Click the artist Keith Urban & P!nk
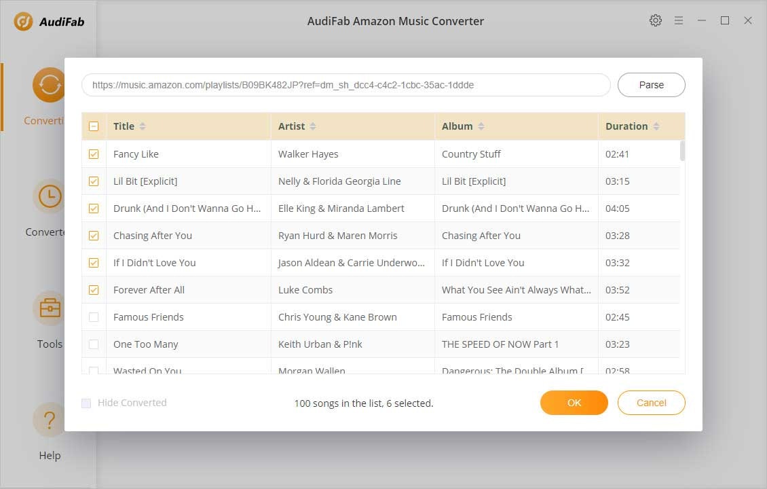This screenshot has width=767, height=489. click(x=320, y=344)
